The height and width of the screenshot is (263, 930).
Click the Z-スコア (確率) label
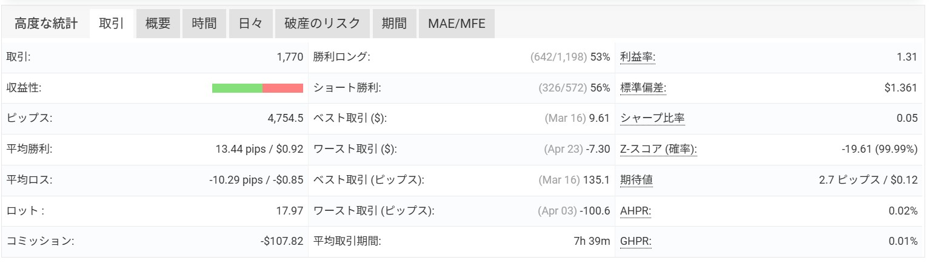pos(659,149)
